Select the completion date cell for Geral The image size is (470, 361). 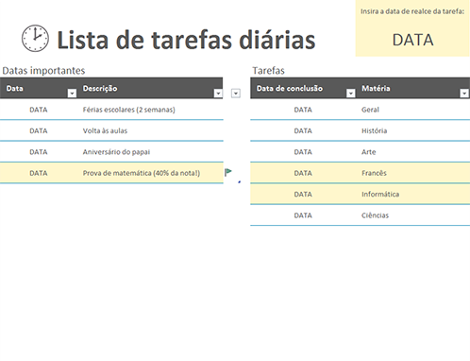tap(303, 110)
